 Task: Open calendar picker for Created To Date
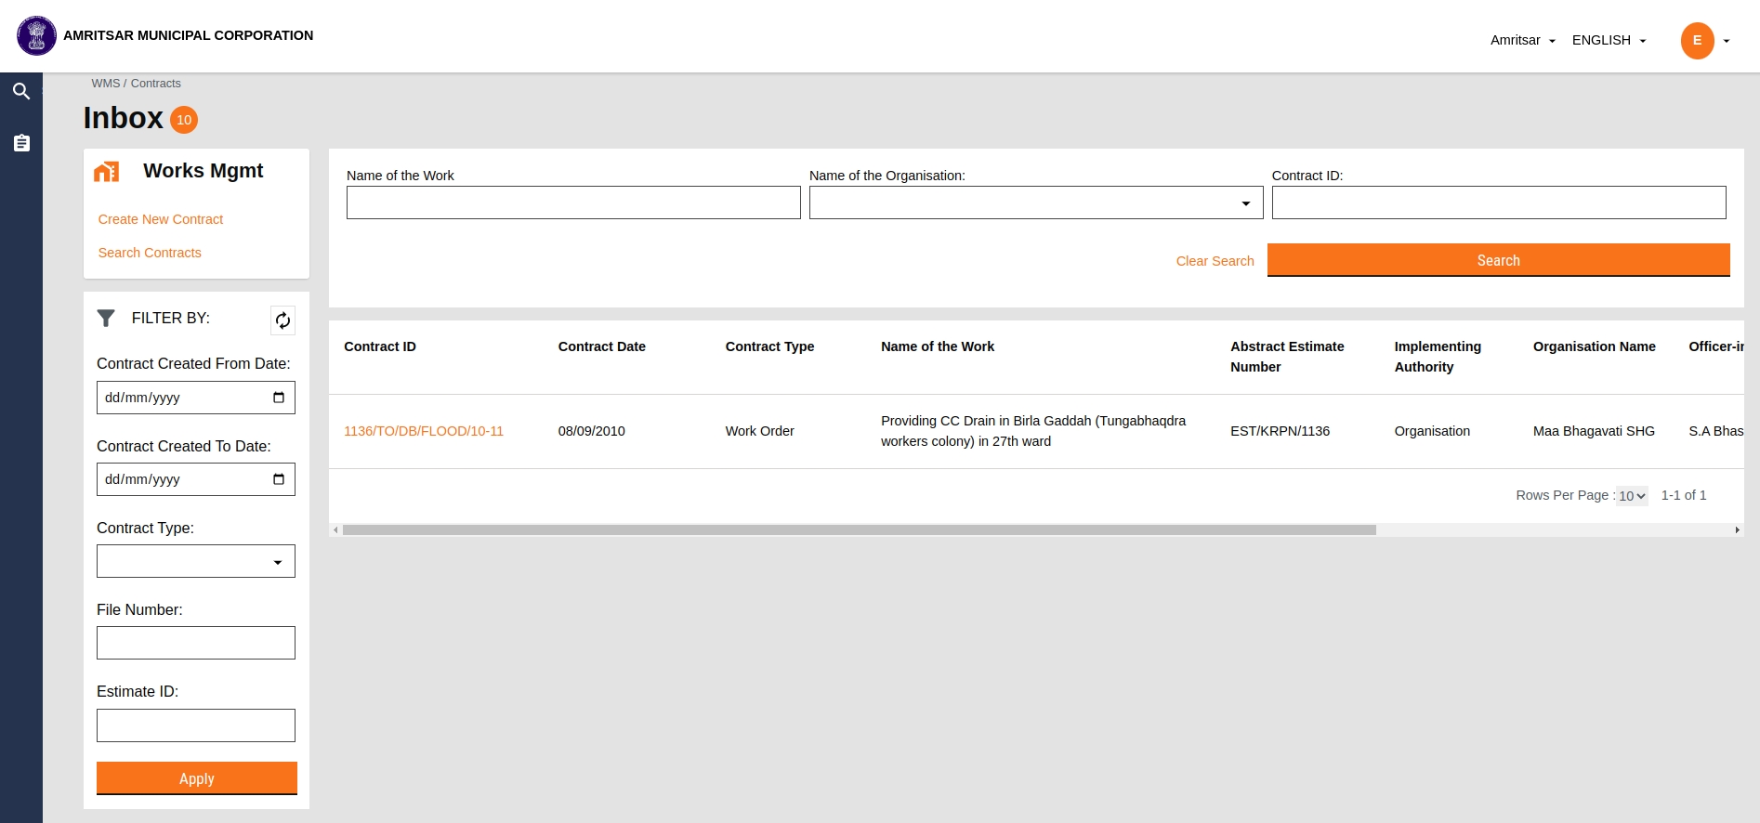click(x=279, y=479)
